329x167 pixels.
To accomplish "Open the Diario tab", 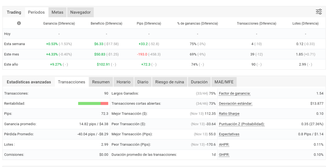I will coord(143,82).
